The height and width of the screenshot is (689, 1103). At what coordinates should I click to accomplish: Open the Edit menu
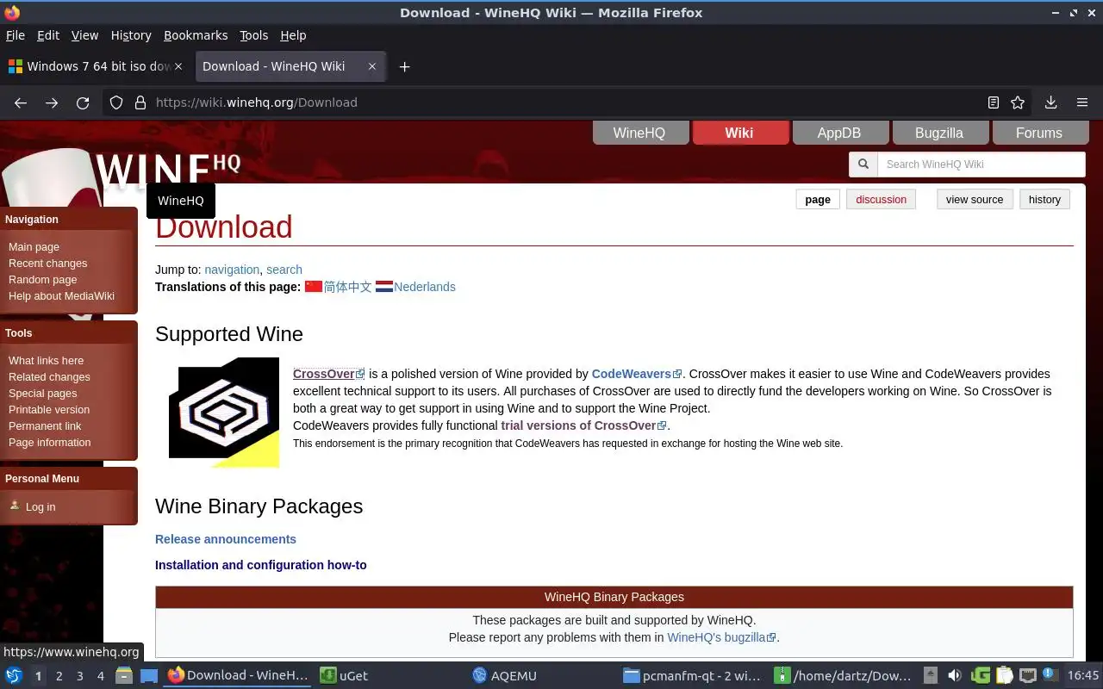[x=48, y=35]
